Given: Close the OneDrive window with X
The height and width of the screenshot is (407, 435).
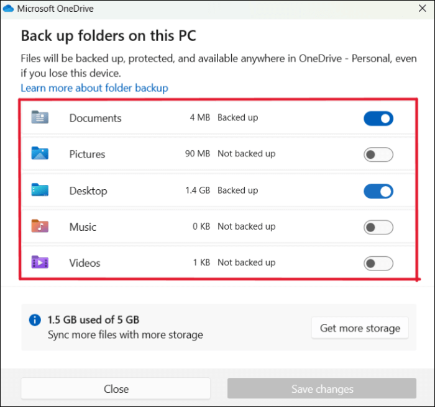Looking at the screenshot, I should click(421, 9).
